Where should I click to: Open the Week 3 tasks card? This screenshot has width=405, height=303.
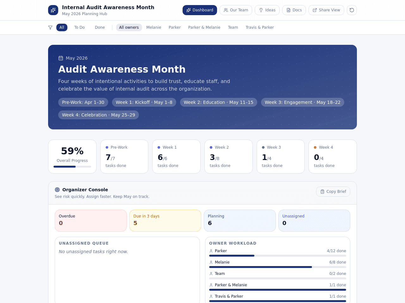pos(281,157)
